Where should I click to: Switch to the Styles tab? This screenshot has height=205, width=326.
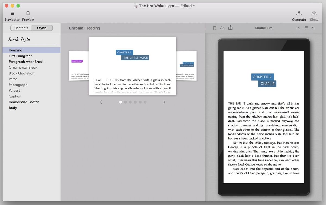(42, 28)
